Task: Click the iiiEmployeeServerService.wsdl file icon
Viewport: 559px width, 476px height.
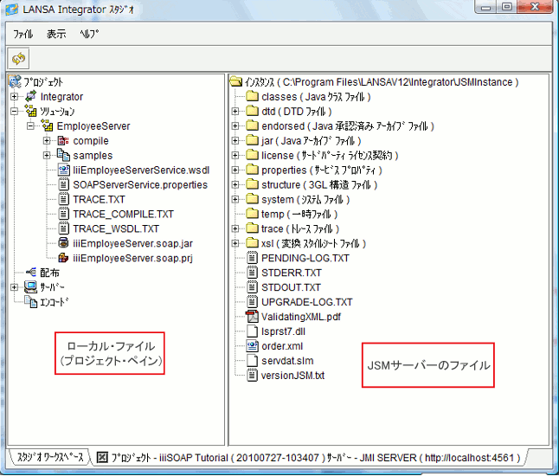Action: click(x=63, y=170)
